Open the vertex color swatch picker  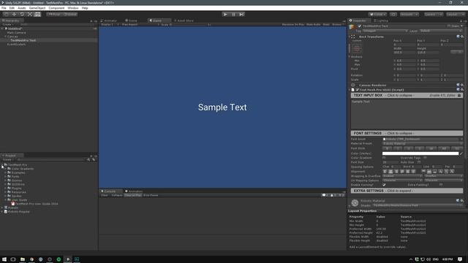pos(420,153)
